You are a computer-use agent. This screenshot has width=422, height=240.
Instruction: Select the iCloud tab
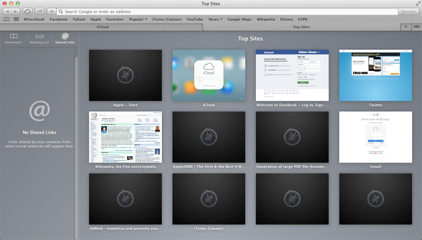tap(102, 27)
